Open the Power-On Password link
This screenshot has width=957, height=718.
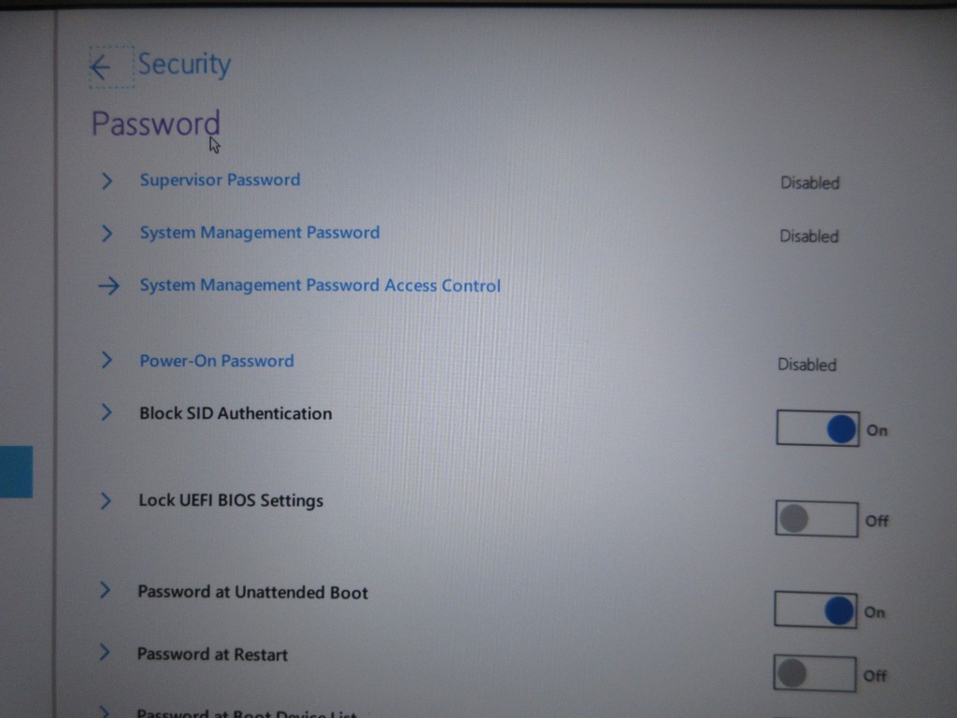(x=217, y=361)
